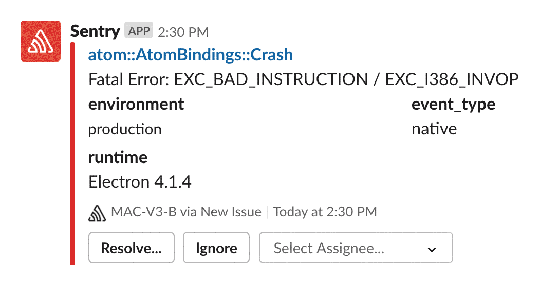
Task: Click the environment field label
Action: tap(136, 104)
